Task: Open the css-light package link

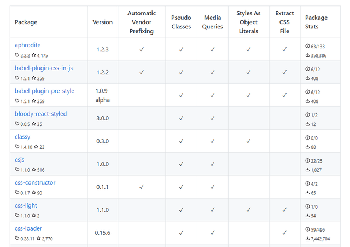Action: click(x=26, y=205)
